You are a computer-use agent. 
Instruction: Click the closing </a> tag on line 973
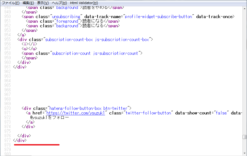click(x=30, y=122)
